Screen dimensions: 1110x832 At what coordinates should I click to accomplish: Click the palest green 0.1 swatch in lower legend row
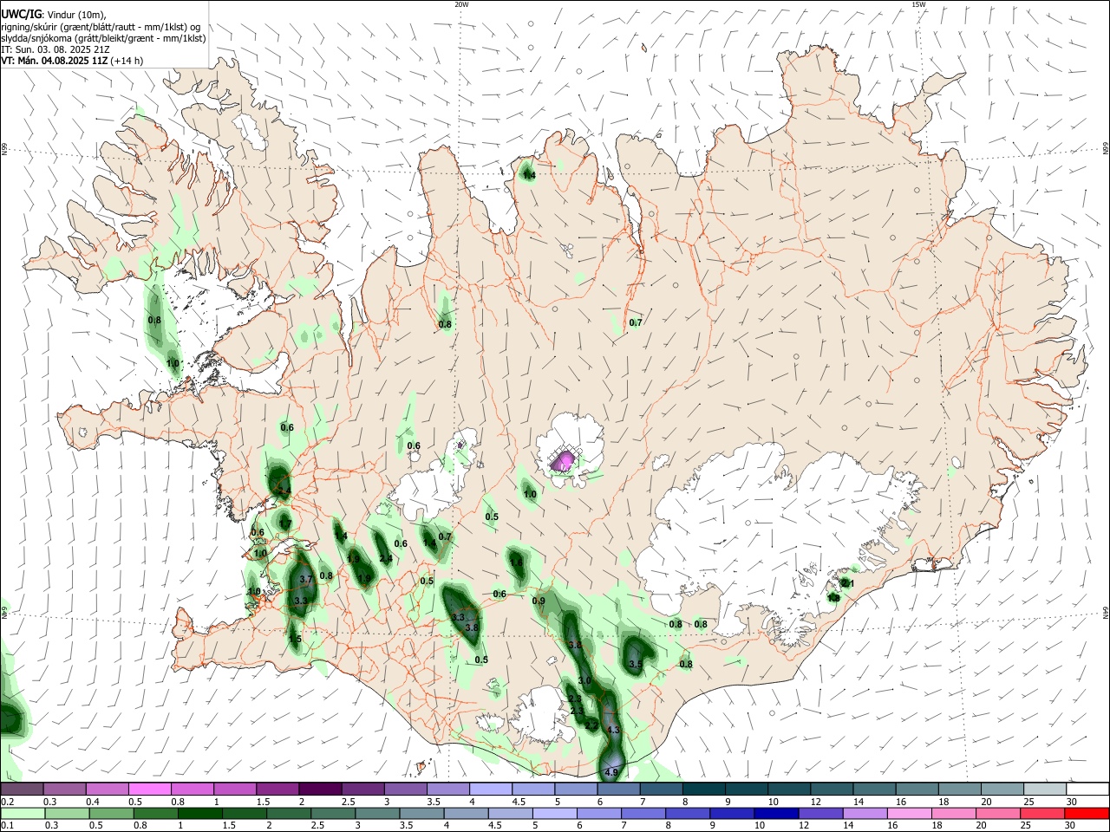pyautogui.click(x=22, y=813)
